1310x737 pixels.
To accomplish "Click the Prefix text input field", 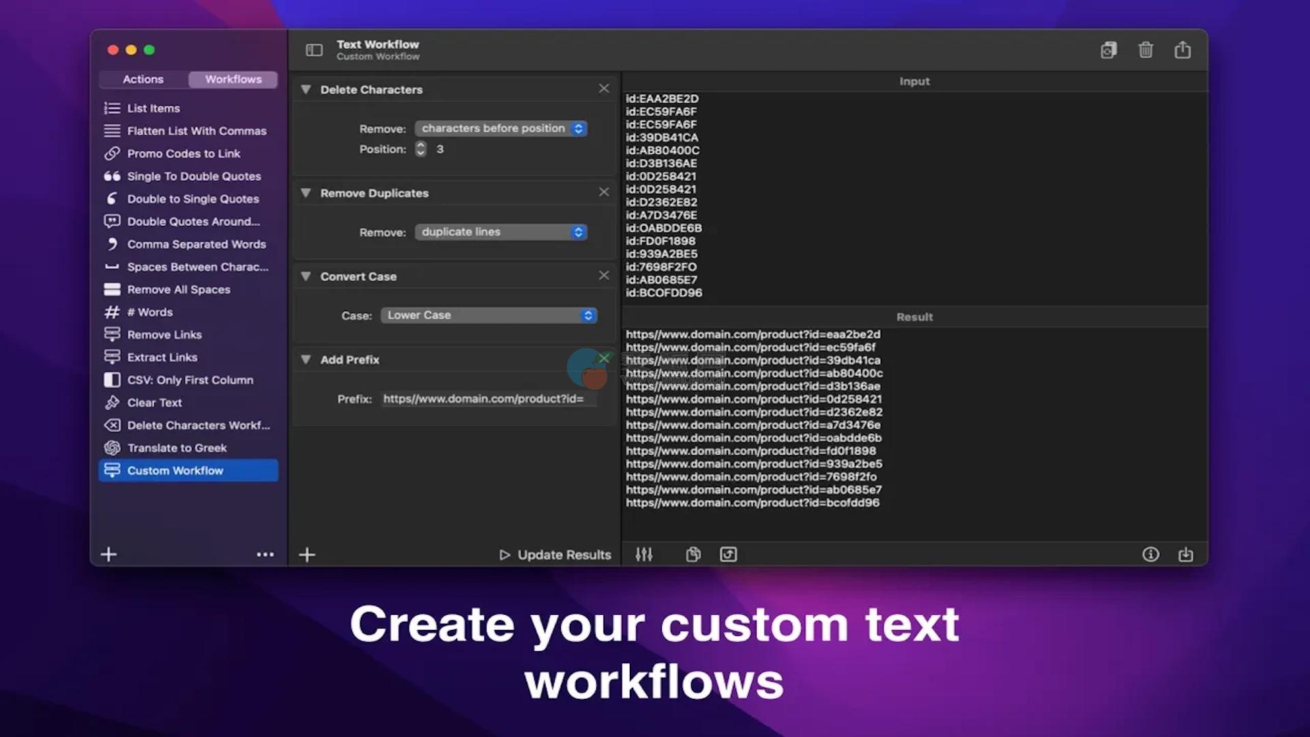I will click(x=487, y=399).
